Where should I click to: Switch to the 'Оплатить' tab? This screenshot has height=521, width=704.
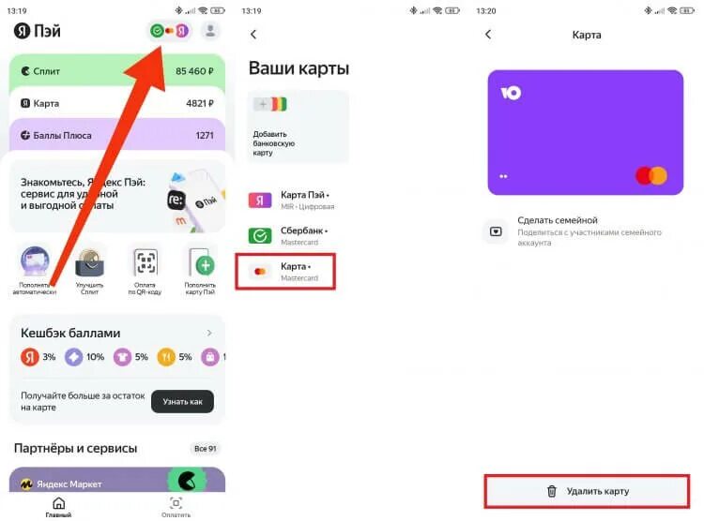click(176, 507)
